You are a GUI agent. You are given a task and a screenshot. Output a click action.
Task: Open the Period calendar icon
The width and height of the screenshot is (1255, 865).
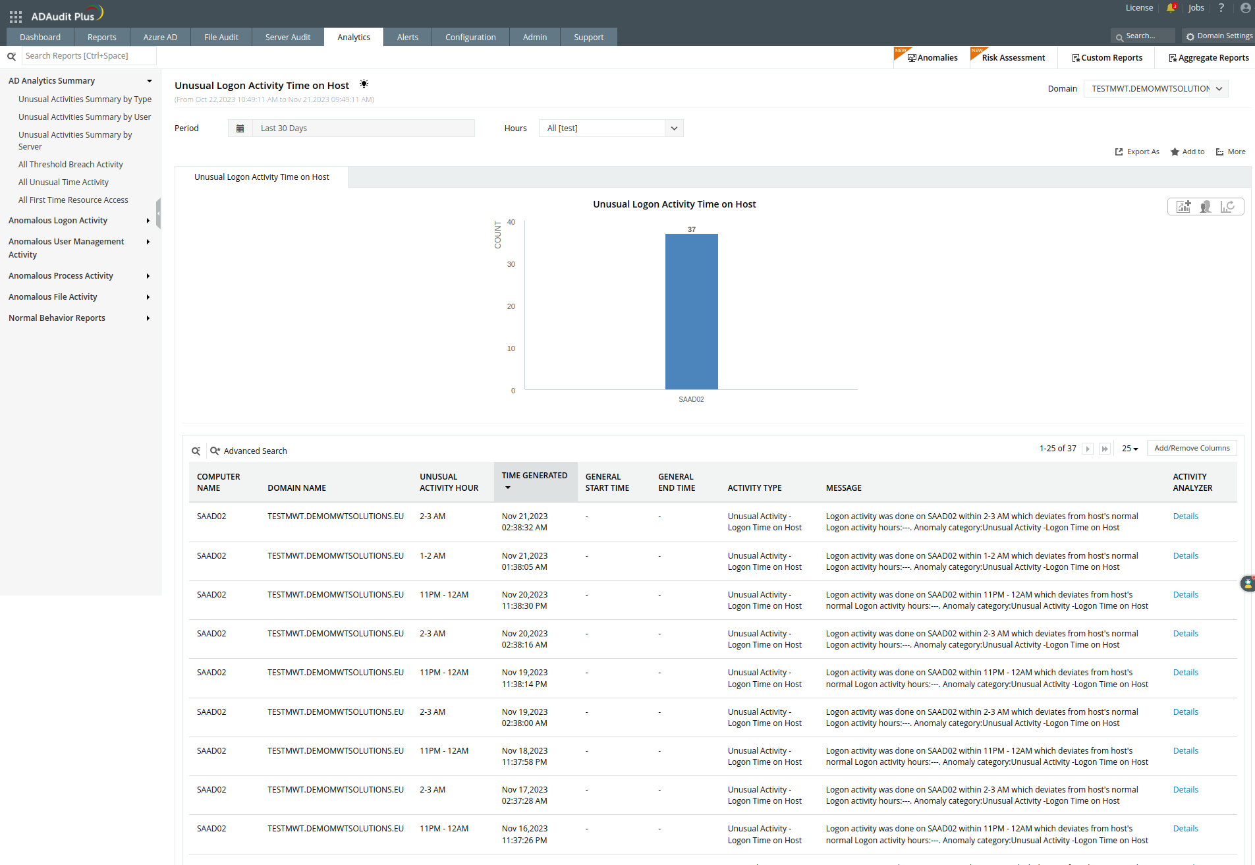240,128
